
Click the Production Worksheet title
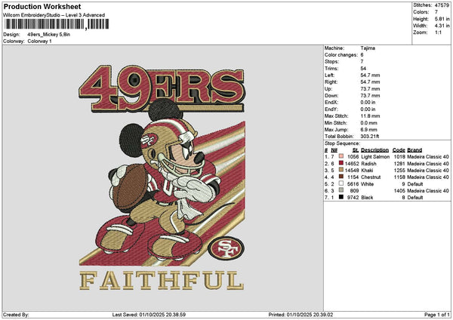point(42,7)
